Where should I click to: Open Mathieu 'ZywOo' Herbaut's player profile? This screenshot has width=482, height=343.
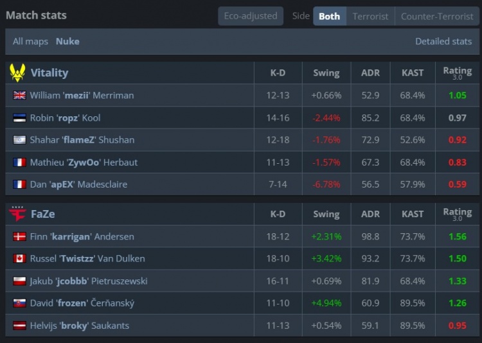point(84,163)
